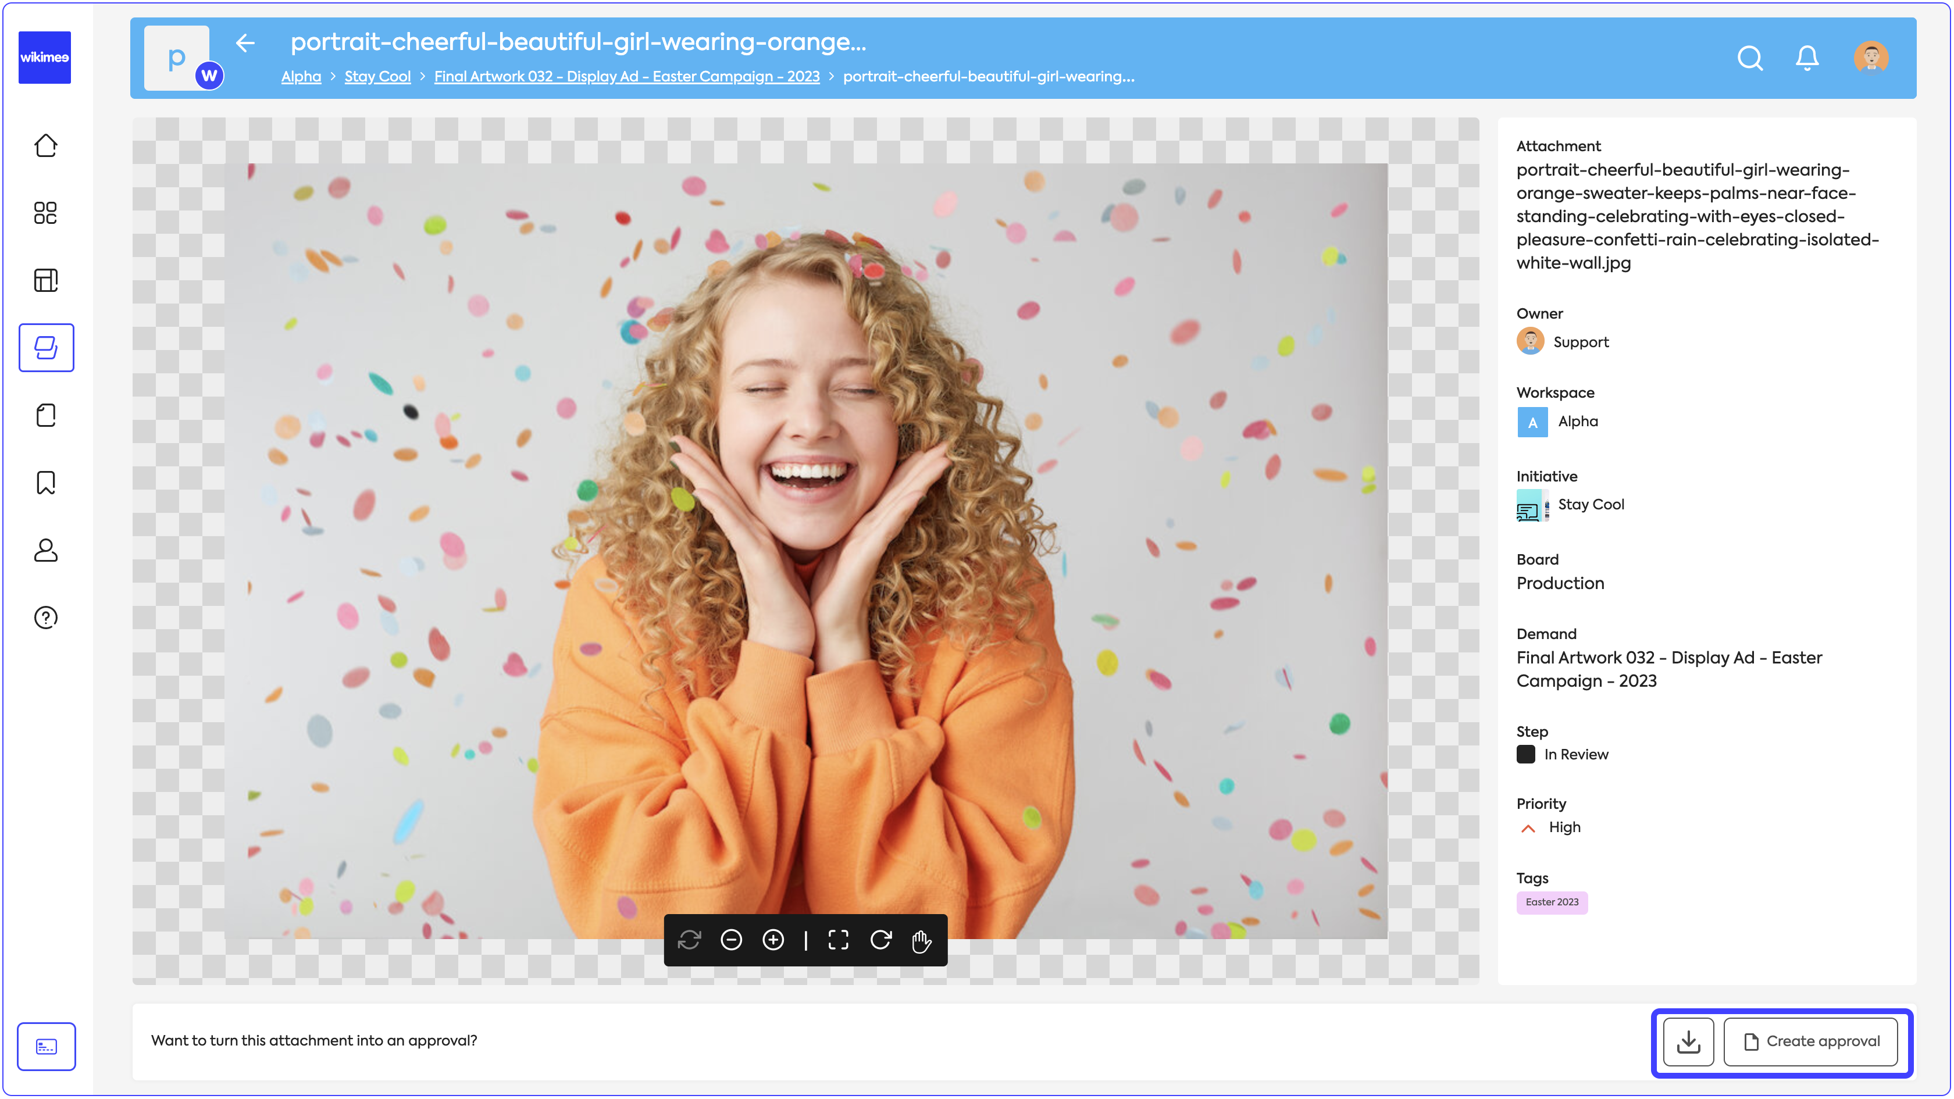This screenshot has height=1099, width=1954.
Task: Zoom out using the minus icon
Action: click(730, 940)
